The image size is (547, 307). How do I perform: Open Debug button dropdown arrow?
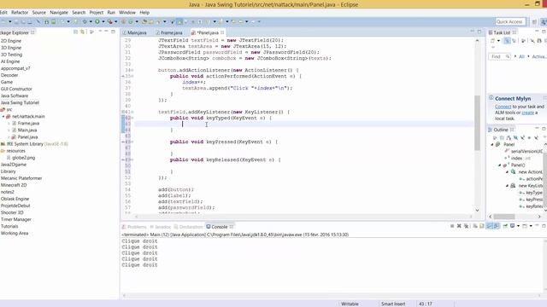tap(91, 21)
